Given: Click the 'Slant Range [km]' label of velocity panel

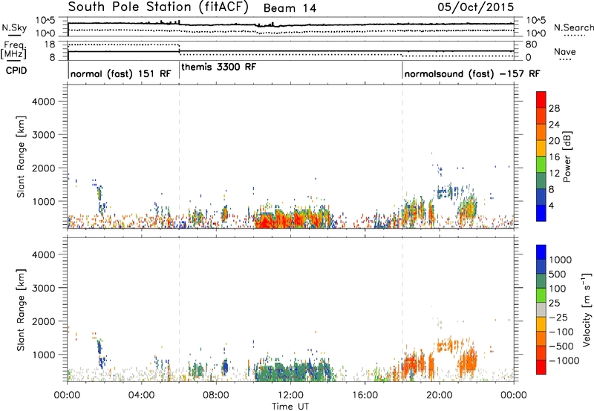Looking at the screenshot, I should pos(21,310).
